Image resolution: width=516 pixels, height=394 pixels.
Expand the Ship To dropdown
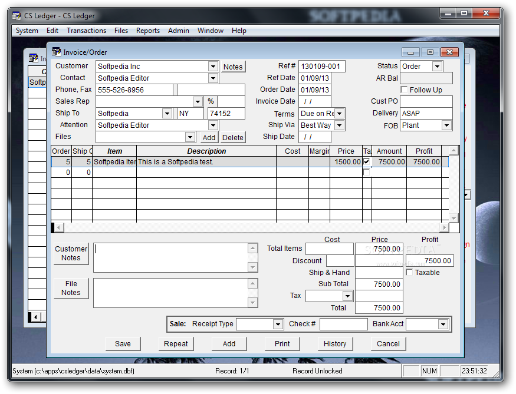[167, 113]
